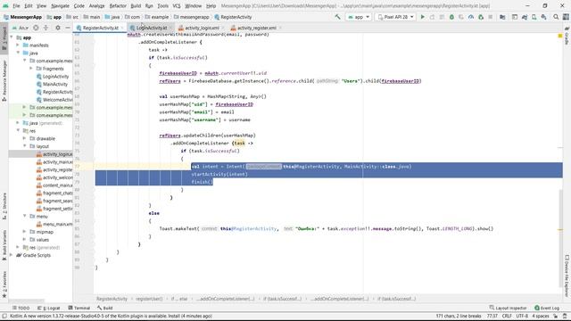This screenshot has height=321, width=571.
Task: Click the Search Everywhere magnifier icon
Action: (556, 17)
